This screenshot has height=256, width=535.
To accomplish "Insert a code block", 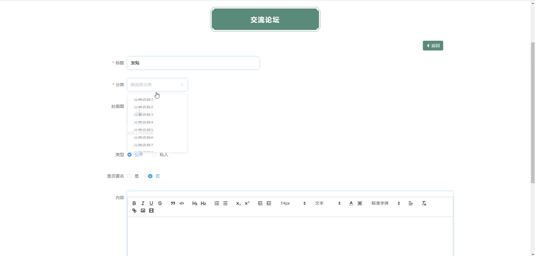I will pyautogui.click(x=182, y=203).
